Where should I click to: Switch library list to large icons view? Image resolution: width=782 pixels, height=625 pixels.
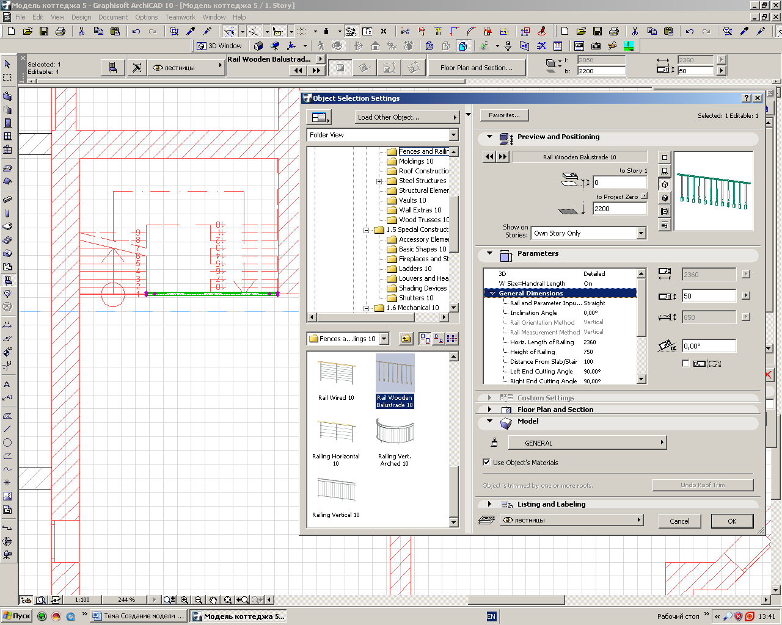click(425, 339)
